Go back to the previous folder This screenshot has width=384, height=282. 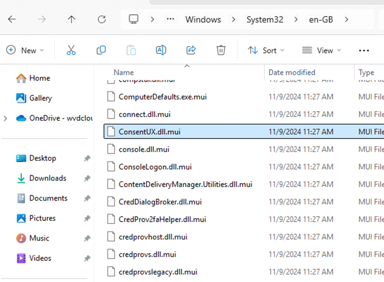click(12, 19)
